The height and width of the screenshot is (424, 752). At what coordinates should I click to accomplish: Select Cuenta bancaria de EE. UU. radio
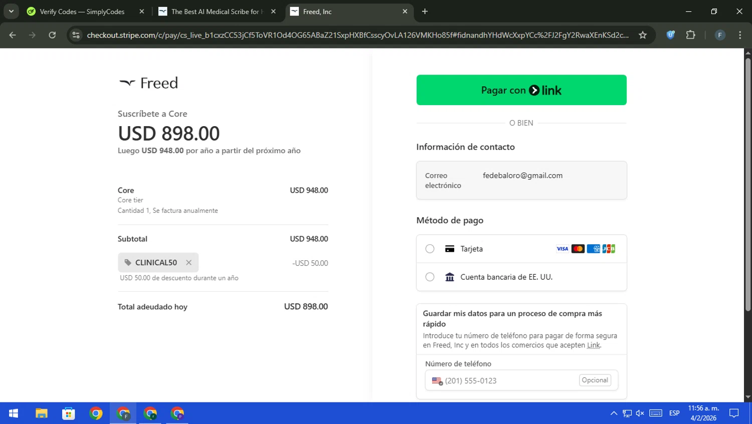pos(430,277)
